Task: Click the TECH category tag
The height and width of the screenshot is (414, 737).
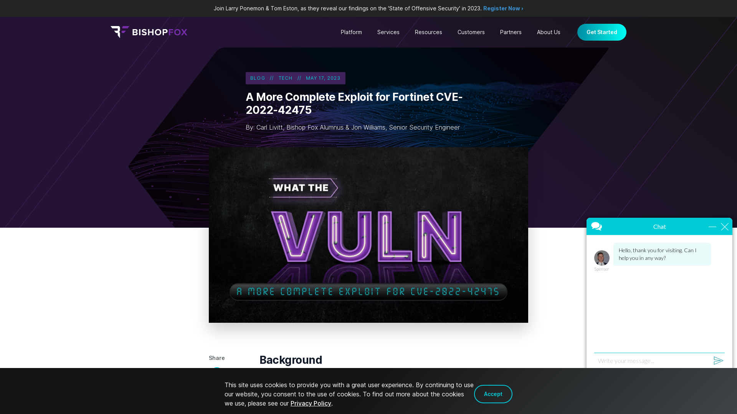Action: [x=286, y=78]
